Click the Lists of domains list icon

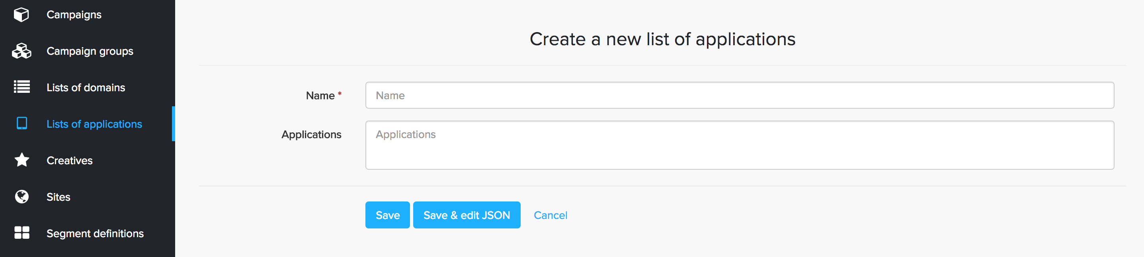coord(21,87)
